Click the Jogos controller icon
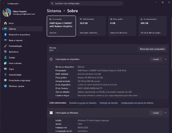Viewport: 172px width, 133px height. 5,69
